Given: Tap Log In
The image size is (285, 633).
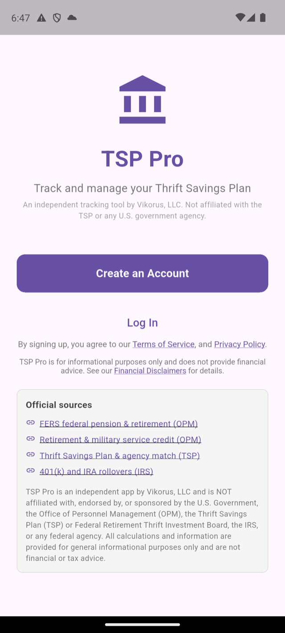Looking at the screenshot, I should tap(142, 323).
